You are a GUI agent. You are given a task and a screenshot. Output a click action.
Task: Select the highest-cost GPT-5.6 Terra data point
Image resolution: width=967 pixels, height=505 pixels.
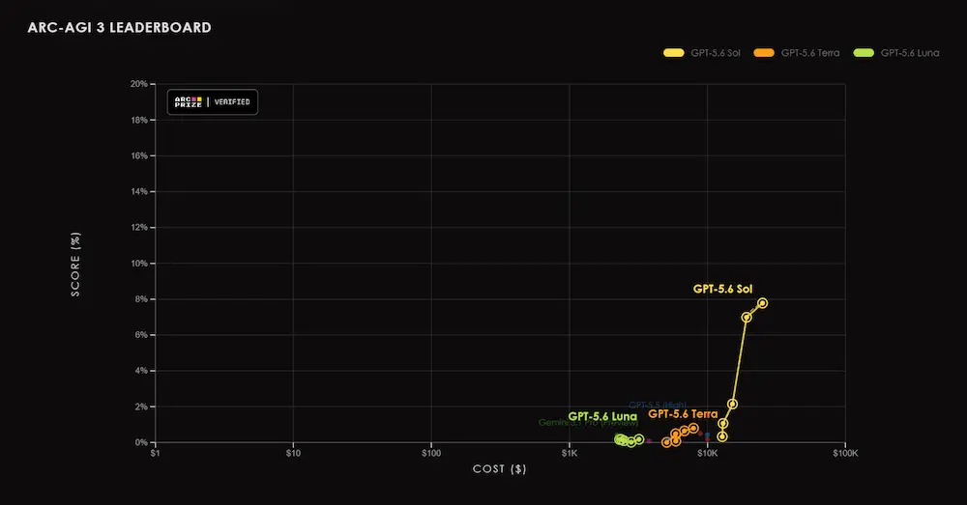[x=693, y=428]
